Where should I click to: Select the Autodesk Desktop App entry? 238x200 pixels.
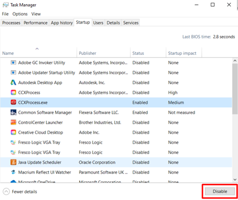click(116, 83)
